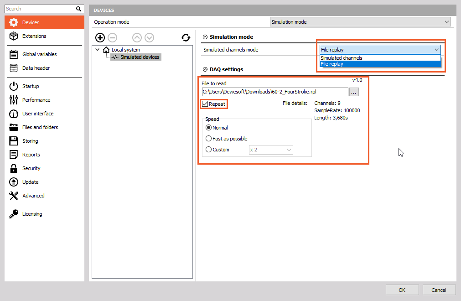
Task: Click the Simulated devices waveform icon
Action: pos(115,57)
